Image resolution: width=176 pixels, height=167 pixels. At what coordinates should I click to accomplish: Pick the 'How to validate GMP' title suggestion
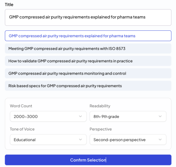[88, 61]
